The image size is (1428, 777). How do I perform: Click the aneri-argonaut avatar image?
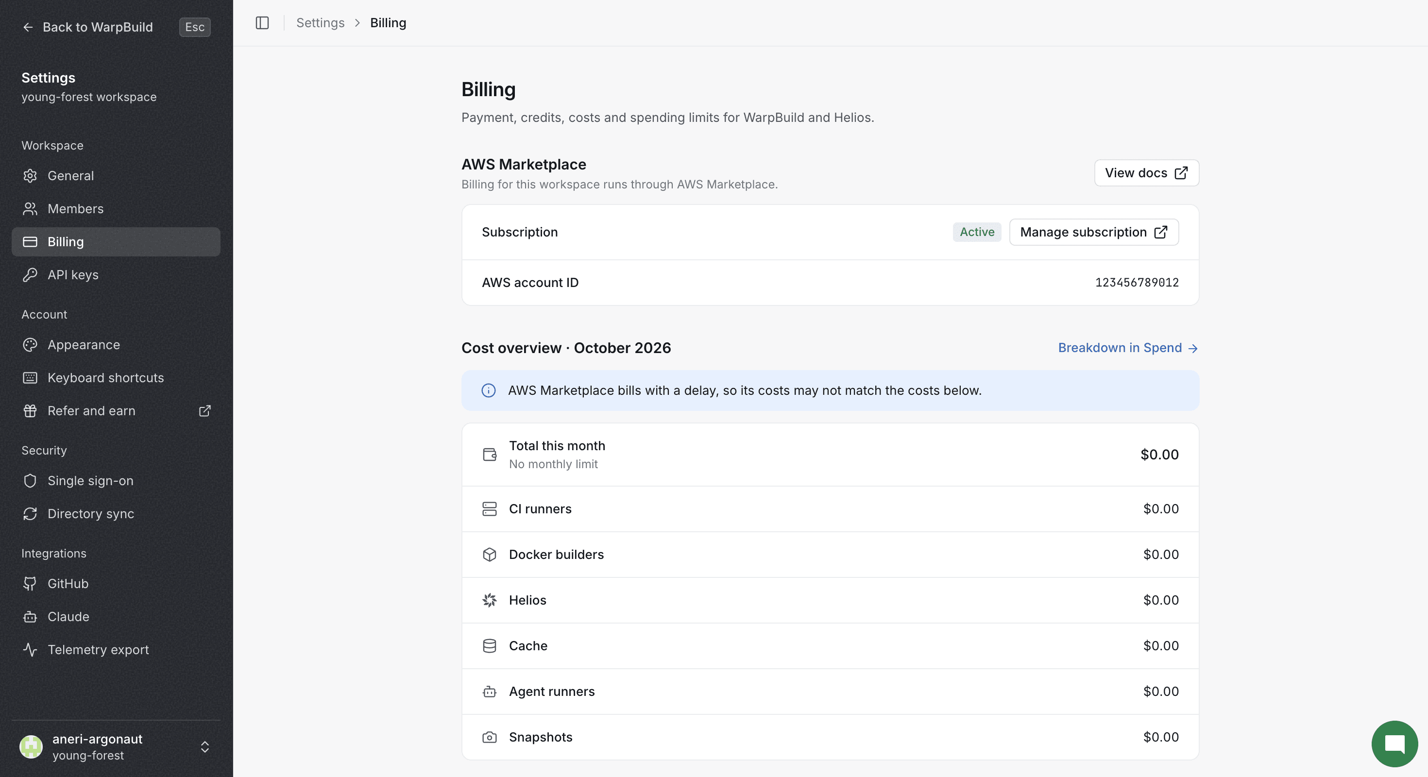(31, 746)
